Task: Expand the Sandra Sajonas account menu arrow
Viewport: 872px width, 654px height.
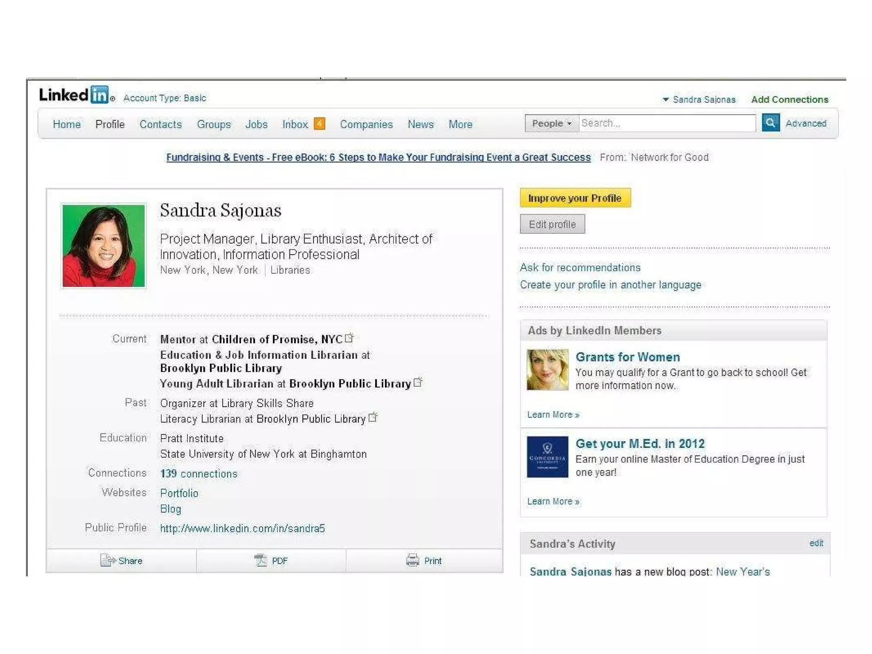Action: (x=665, y=100)
